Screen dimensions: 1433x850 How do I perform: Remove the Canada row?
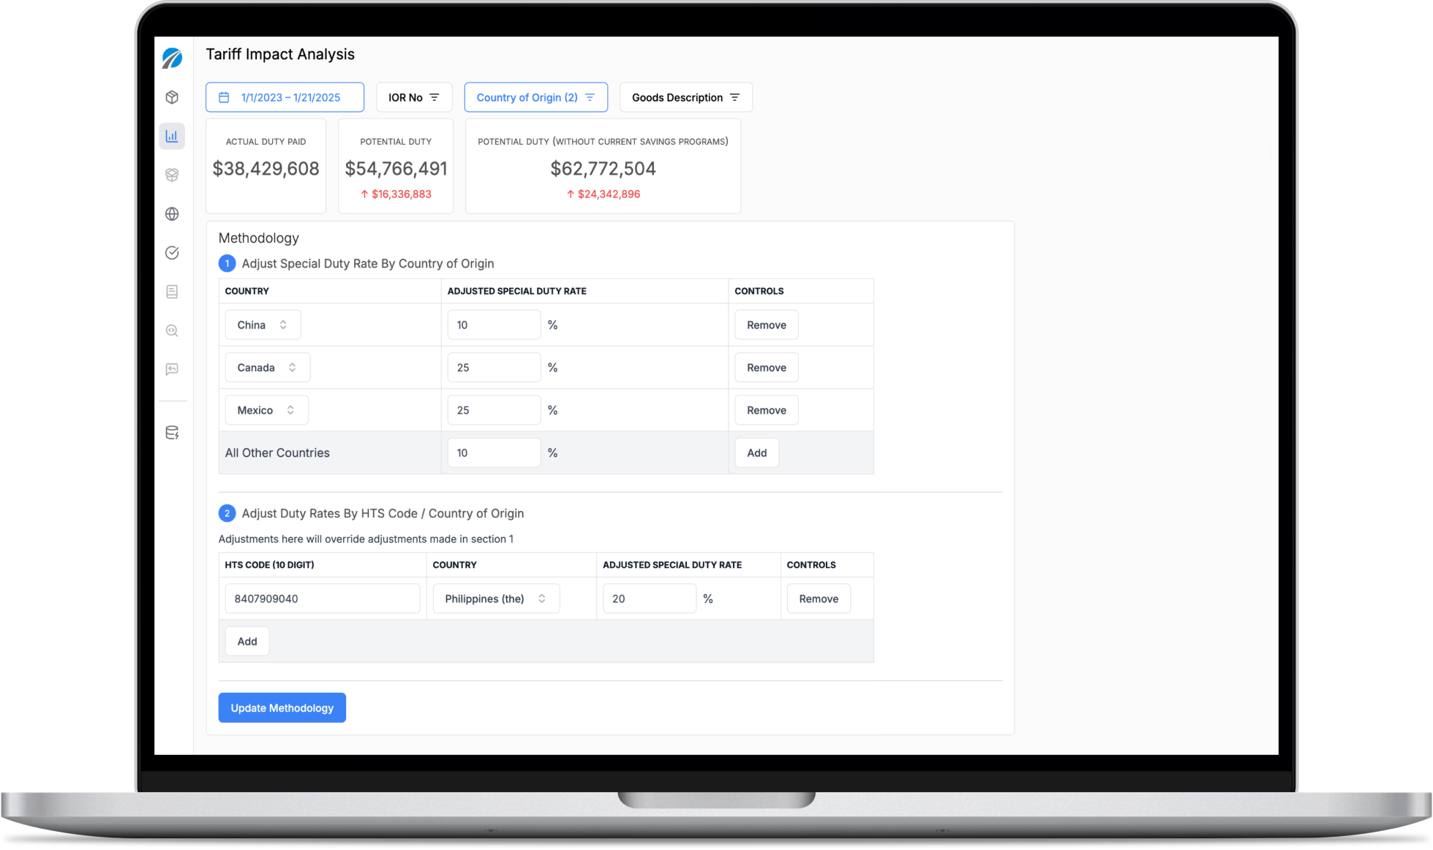tap(767, 368)
